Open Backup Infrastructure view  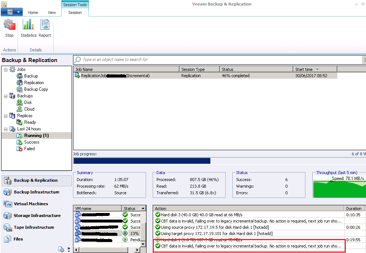pos(37,192)
